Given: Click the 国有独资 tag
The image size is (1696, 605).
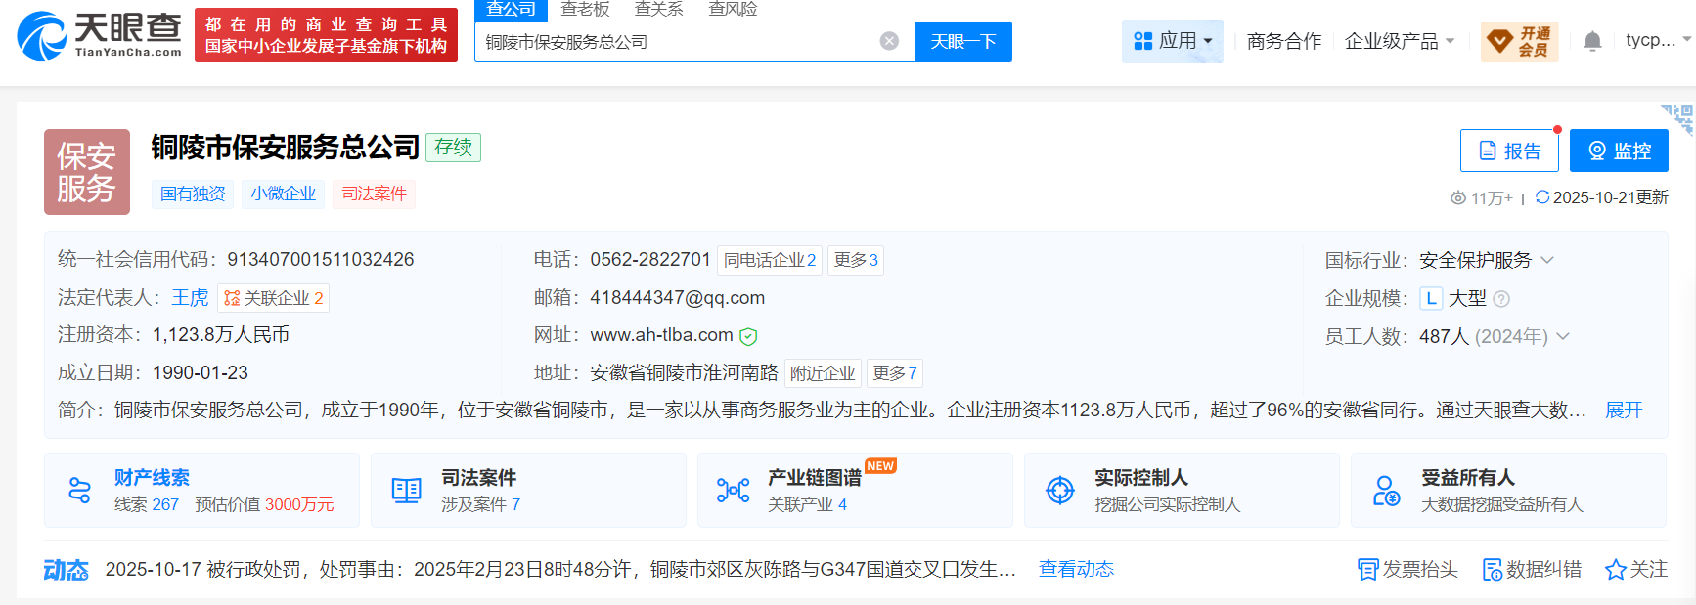Looking at the screenshot, I should click(193, 194).
